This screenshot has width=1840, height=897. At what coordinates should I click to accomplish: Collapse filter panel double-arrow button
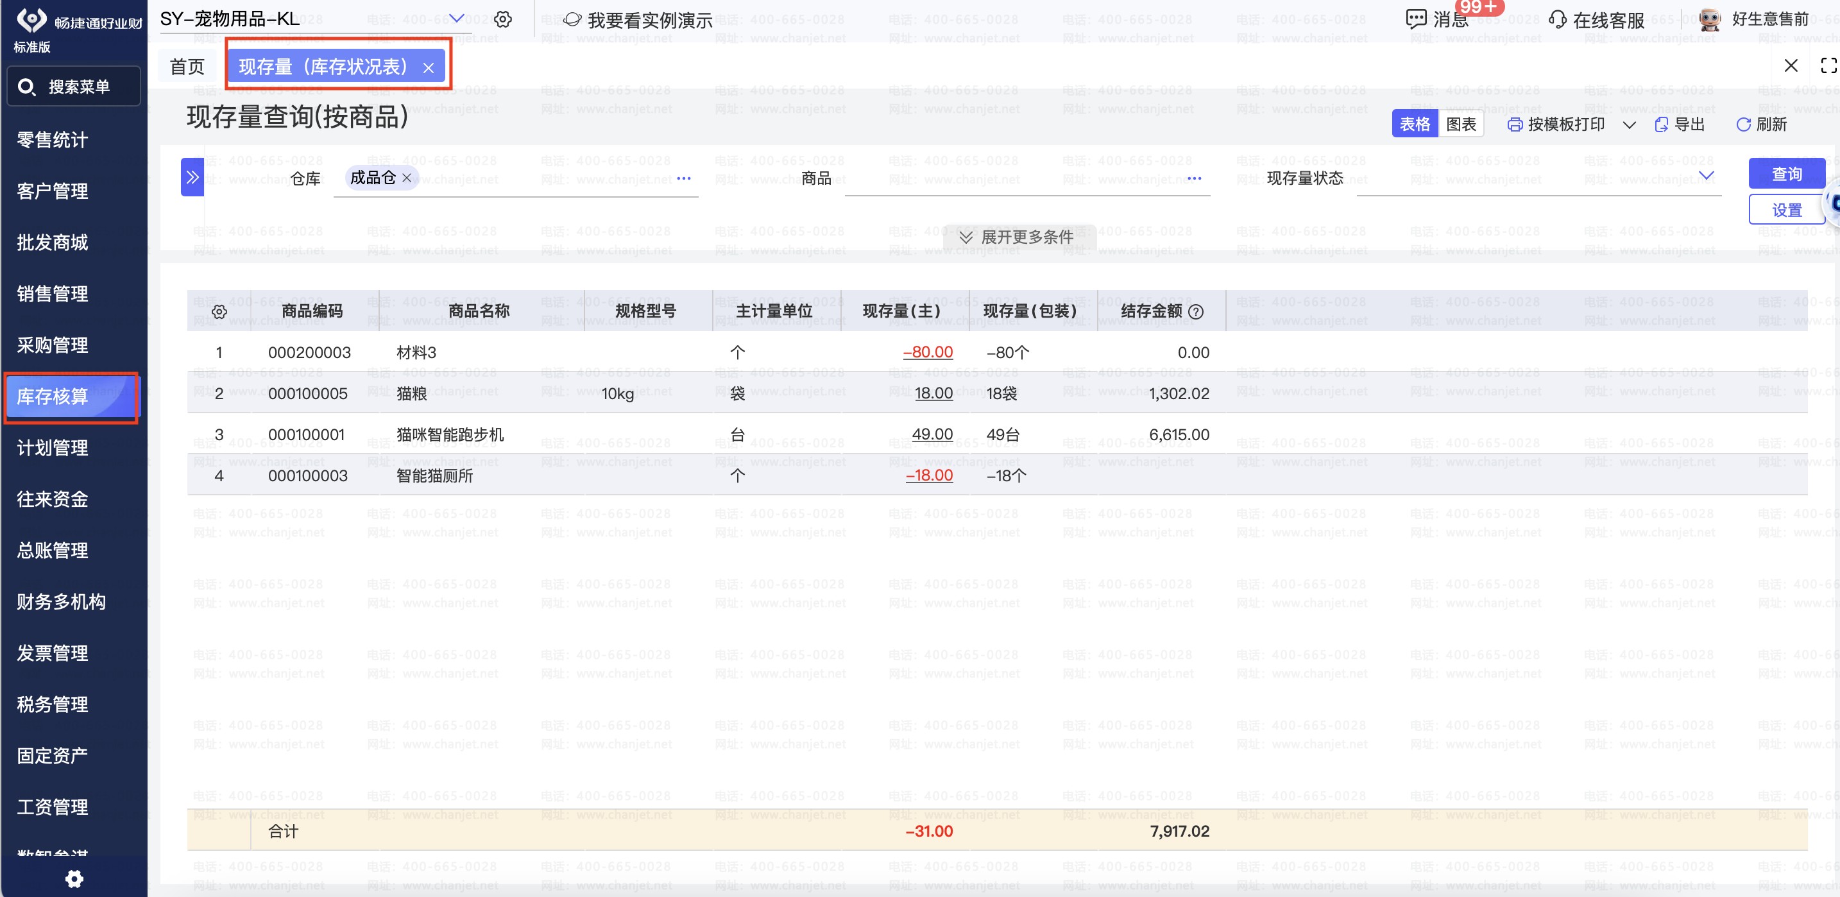pos(192,177)
